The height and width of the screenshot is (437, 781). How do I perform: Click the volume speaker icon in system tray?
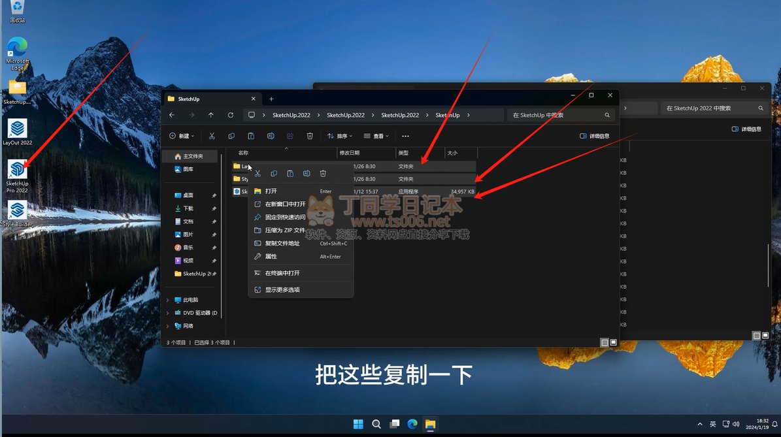coord(736,424)
